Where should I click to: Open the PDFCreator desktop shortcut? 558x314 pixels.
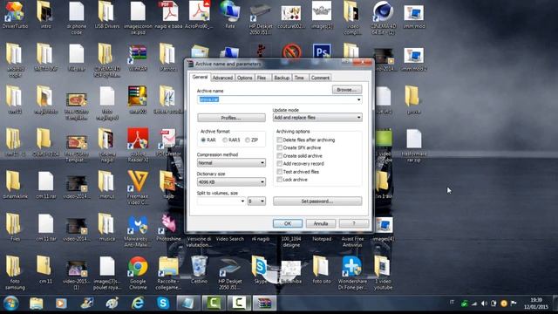(x=168, y=141)
